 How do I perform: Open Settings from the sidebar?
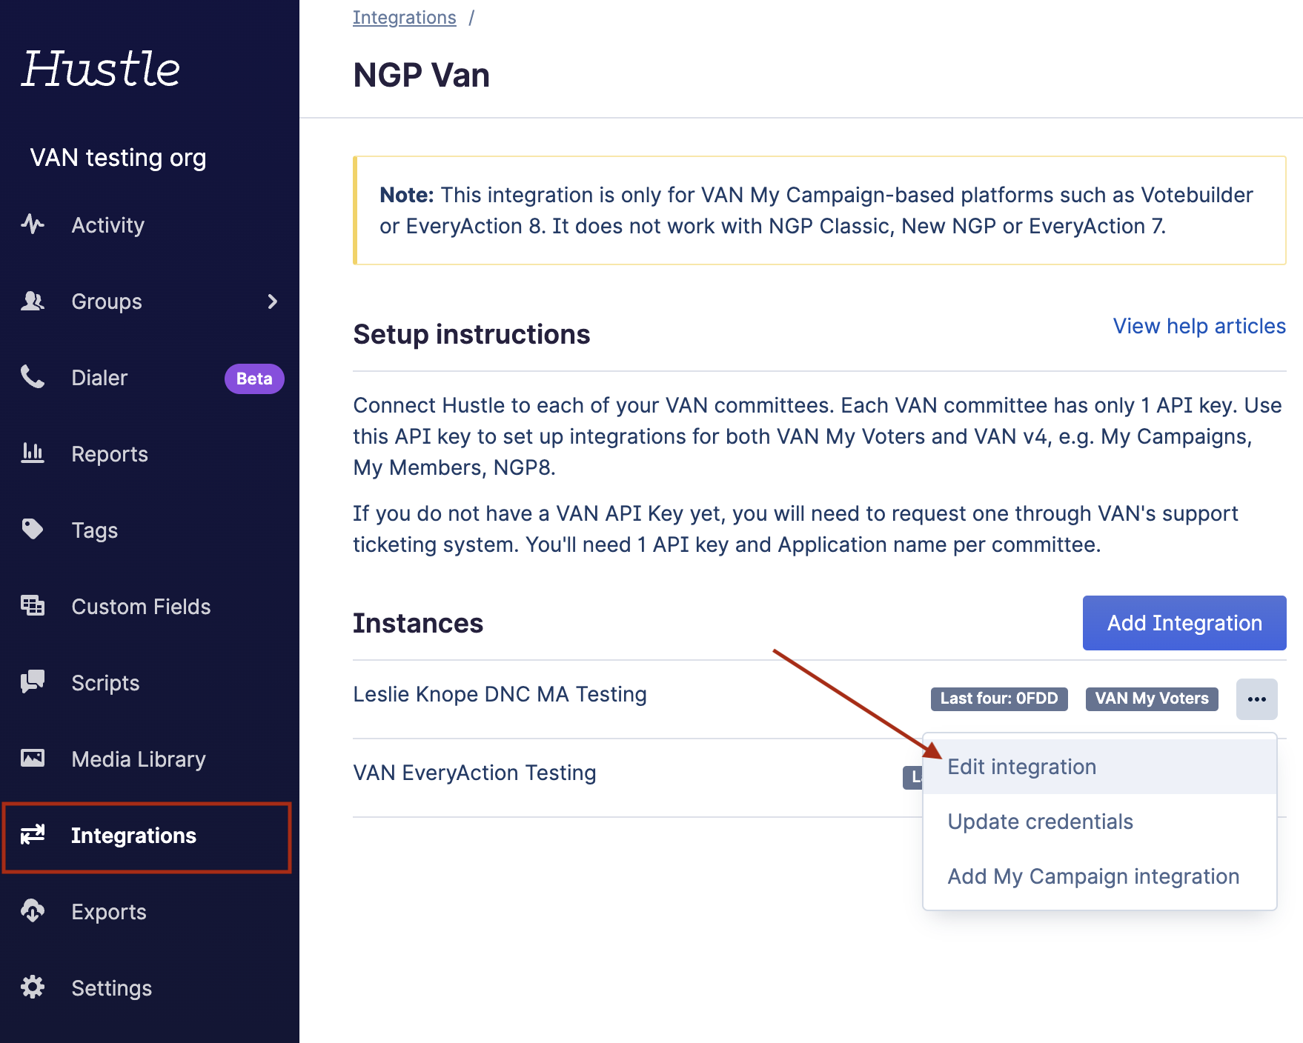(111, 988)
